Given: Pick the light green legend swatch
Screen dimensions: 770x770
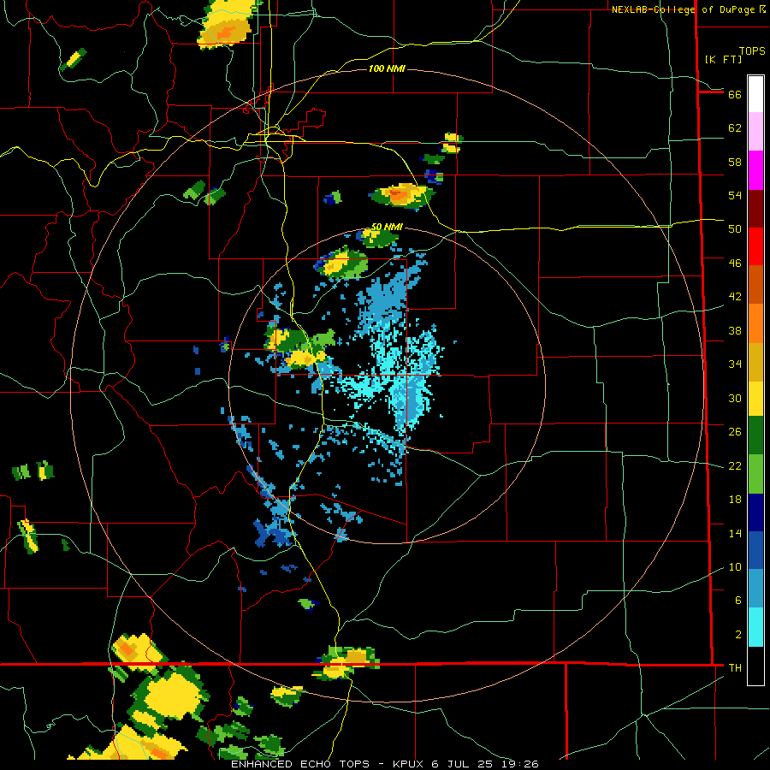Looking at the screenshot, I should tap(755, 474).
